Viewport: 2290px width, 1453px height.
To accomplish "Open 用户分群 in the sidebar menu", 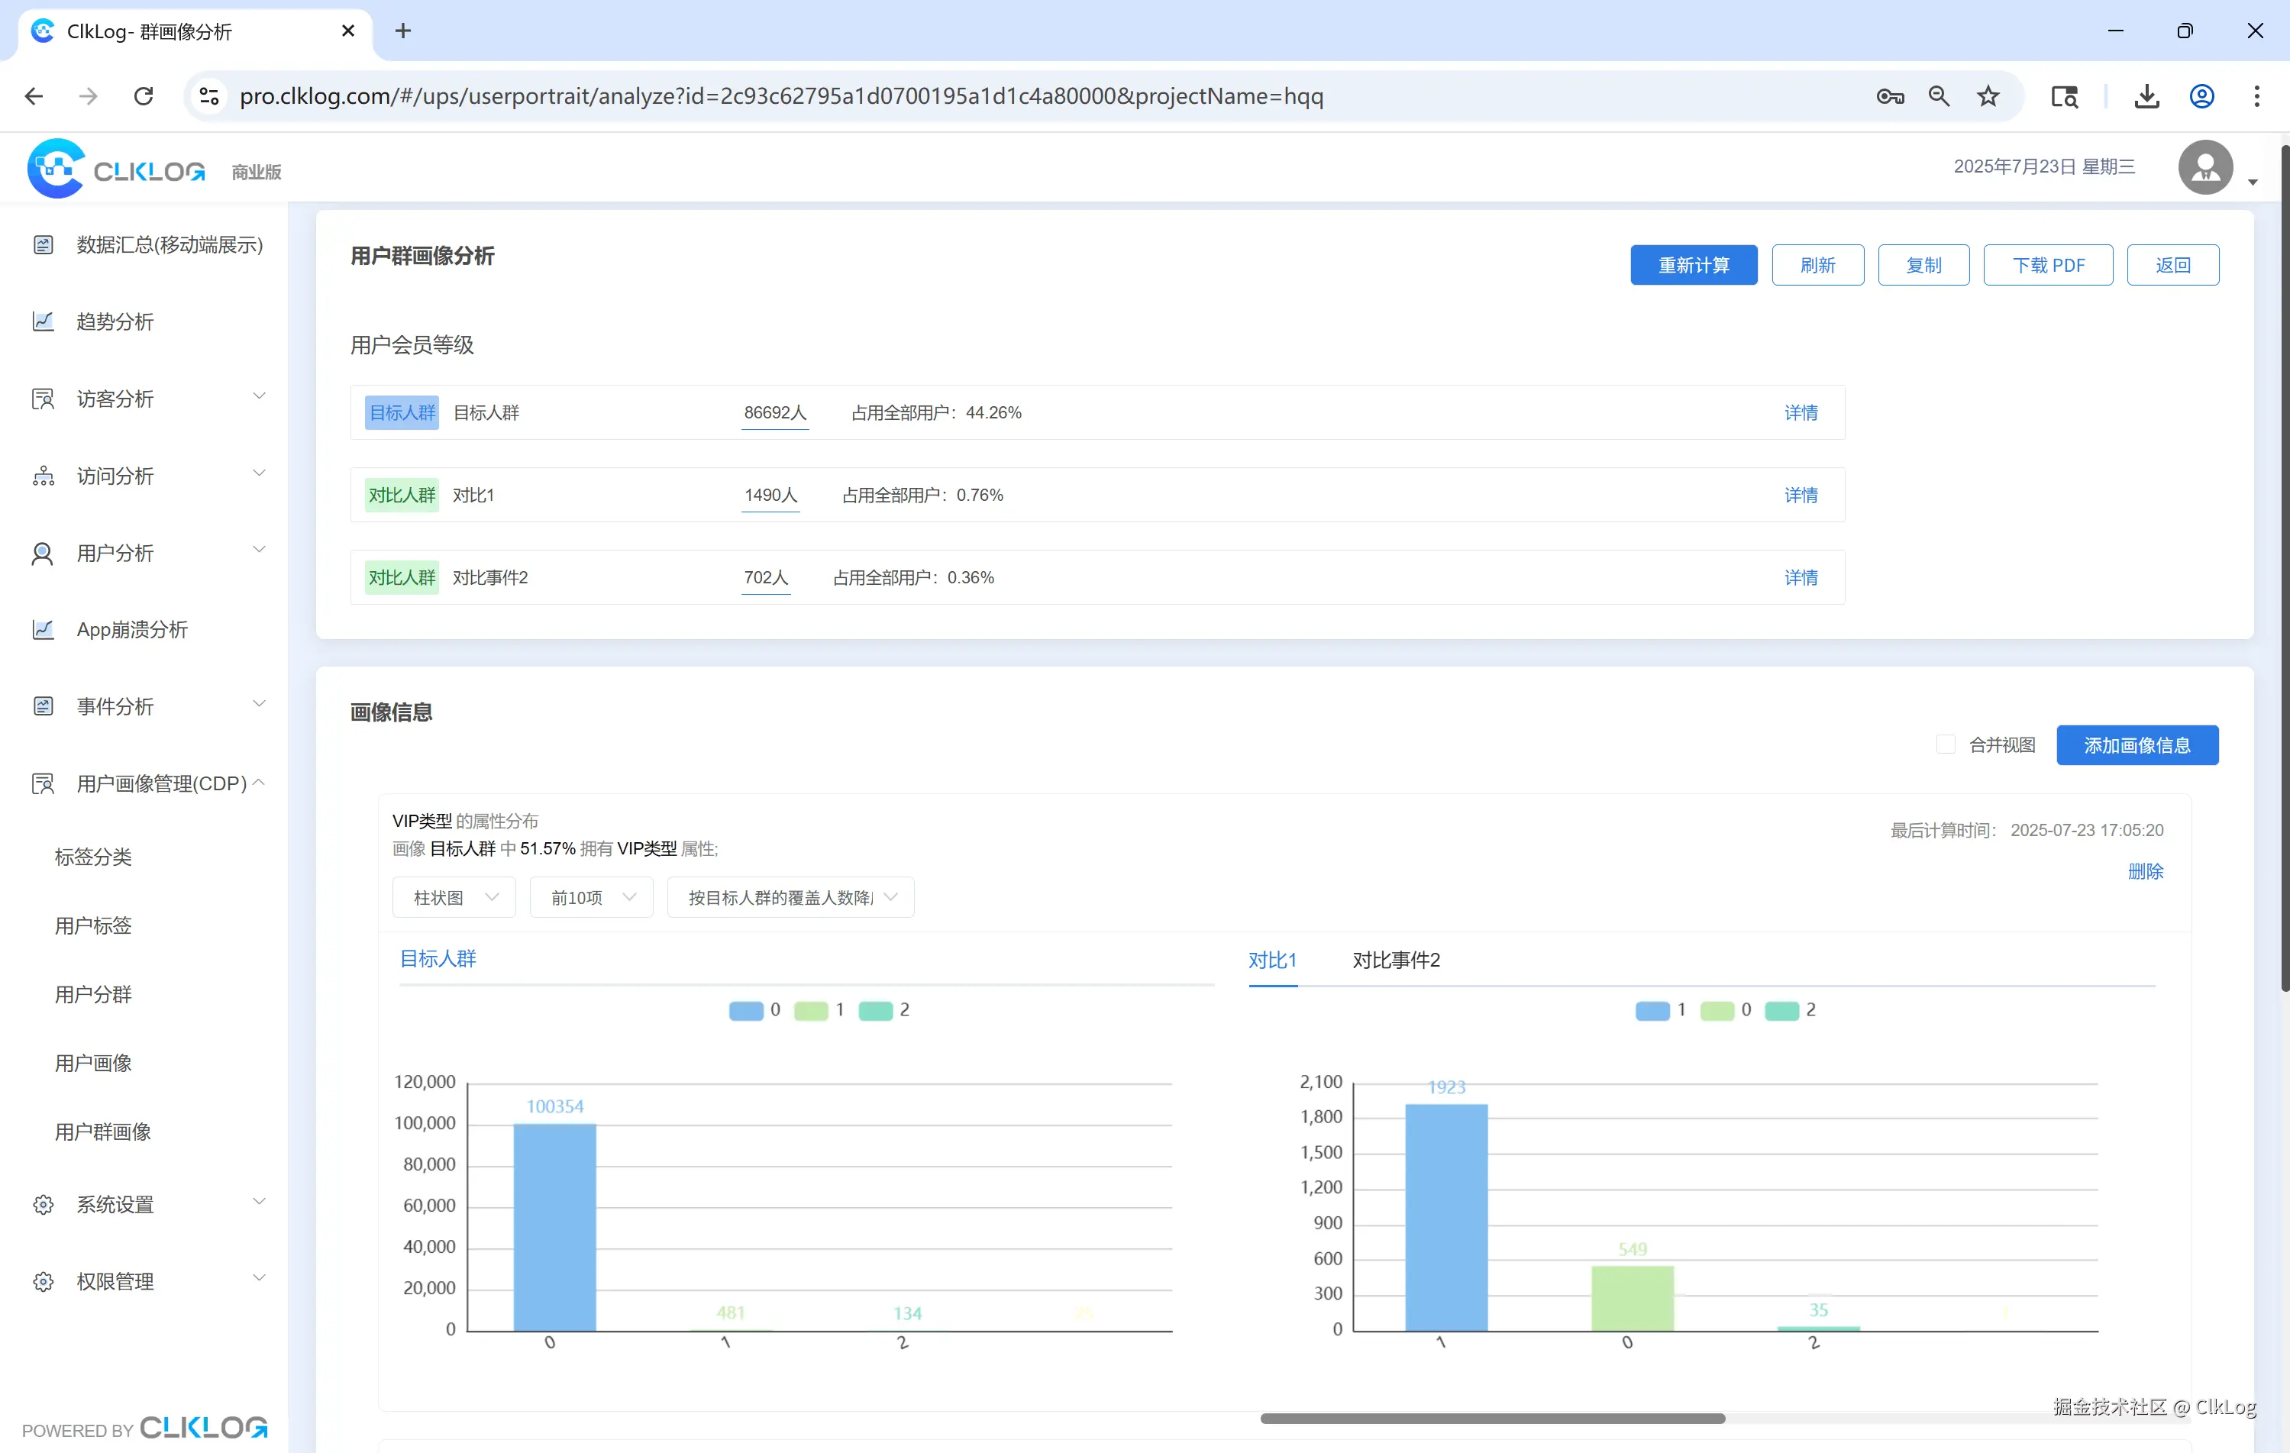I will coord(93,993).
